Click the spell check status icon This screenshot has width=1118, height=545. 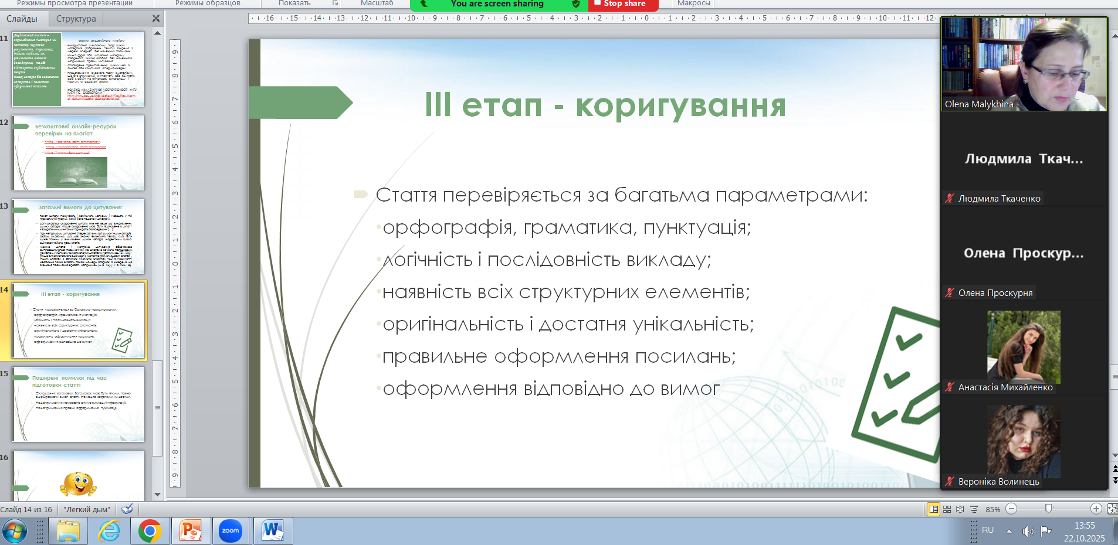127,509
